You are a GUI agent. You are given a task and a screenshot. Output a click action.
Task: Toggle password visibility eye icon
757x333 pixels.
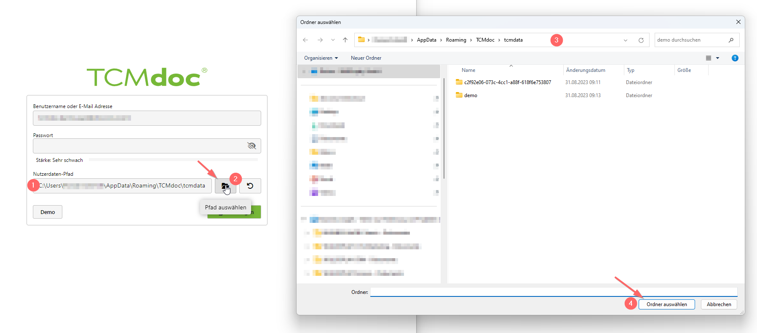pos(251,146)
